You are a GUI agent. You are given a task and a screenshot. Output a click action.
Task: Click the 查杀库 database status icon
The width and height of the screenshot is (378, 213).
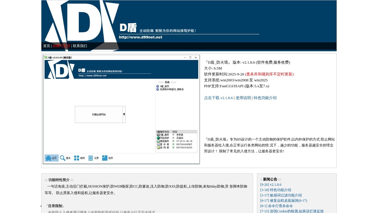point(158,144)
